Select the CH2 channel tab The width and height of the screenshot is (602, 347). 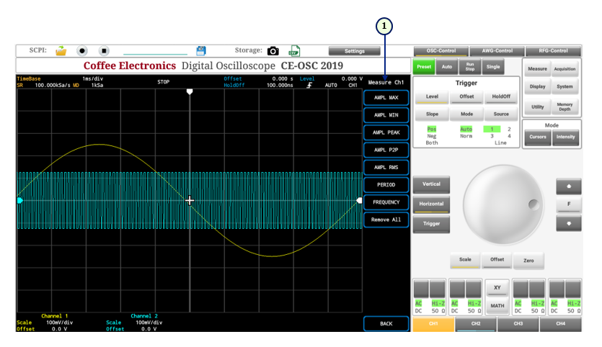[476, 325]
